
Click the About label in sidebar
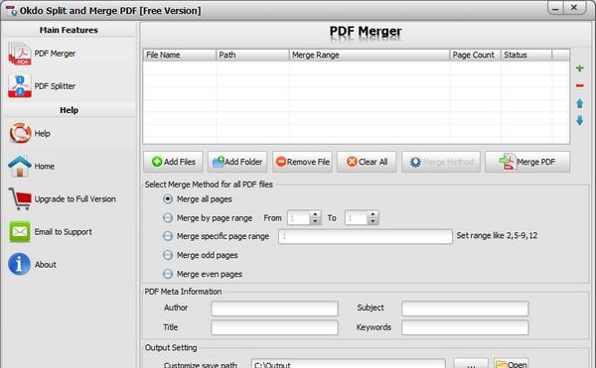(x=46, y=265)
